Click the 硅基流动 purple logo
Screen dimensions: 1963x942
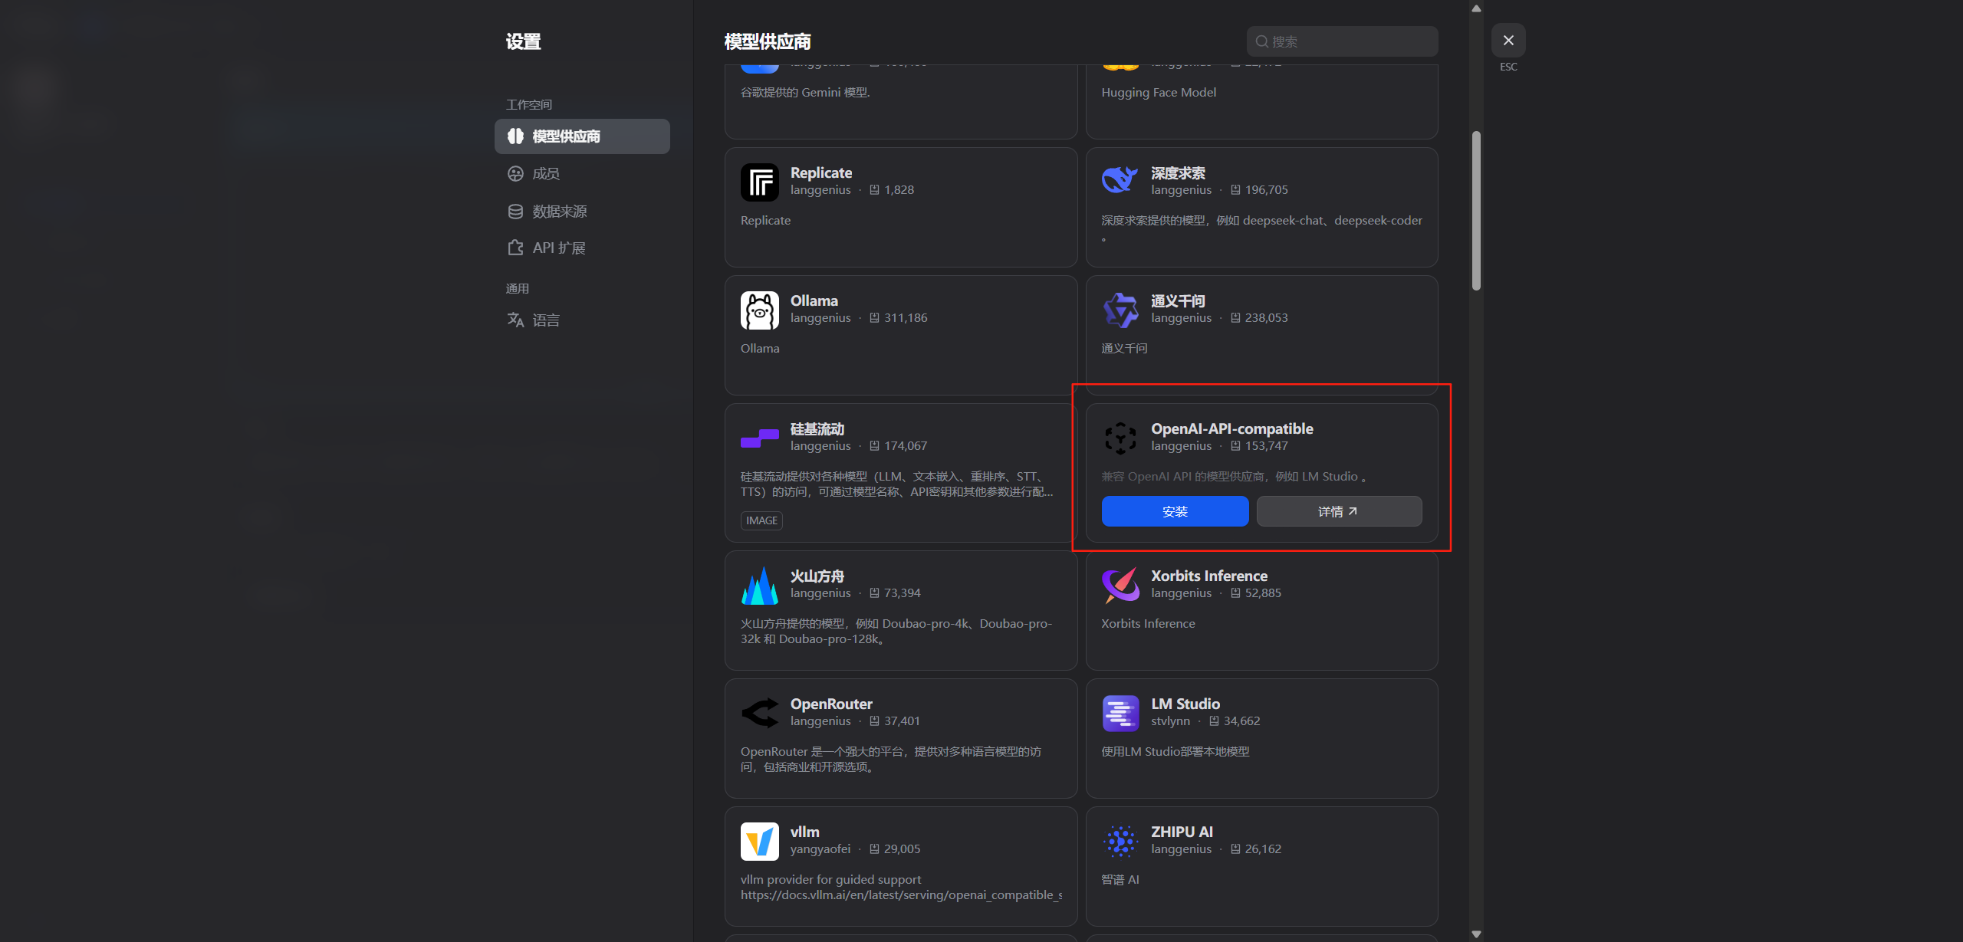pos(760,438)
